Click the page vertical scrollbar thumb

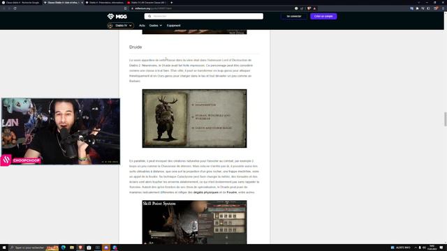pos(446,119)
